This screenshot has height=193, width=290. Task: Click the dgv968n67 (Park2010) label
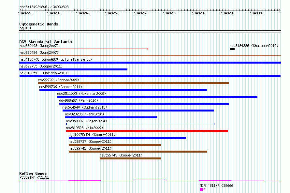[79, 100]
